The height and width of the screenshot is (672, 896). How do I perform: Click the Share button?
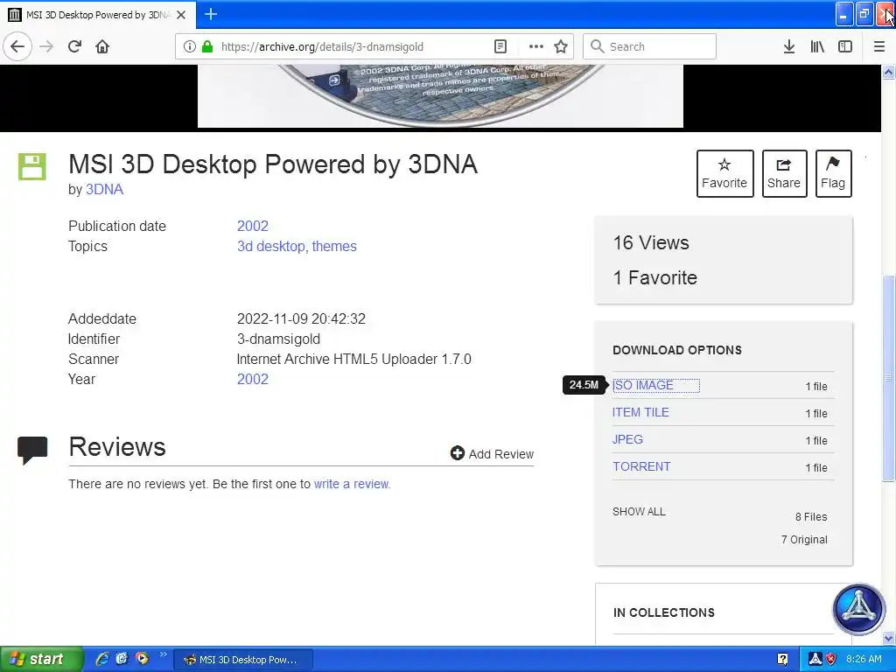point(784,174)
